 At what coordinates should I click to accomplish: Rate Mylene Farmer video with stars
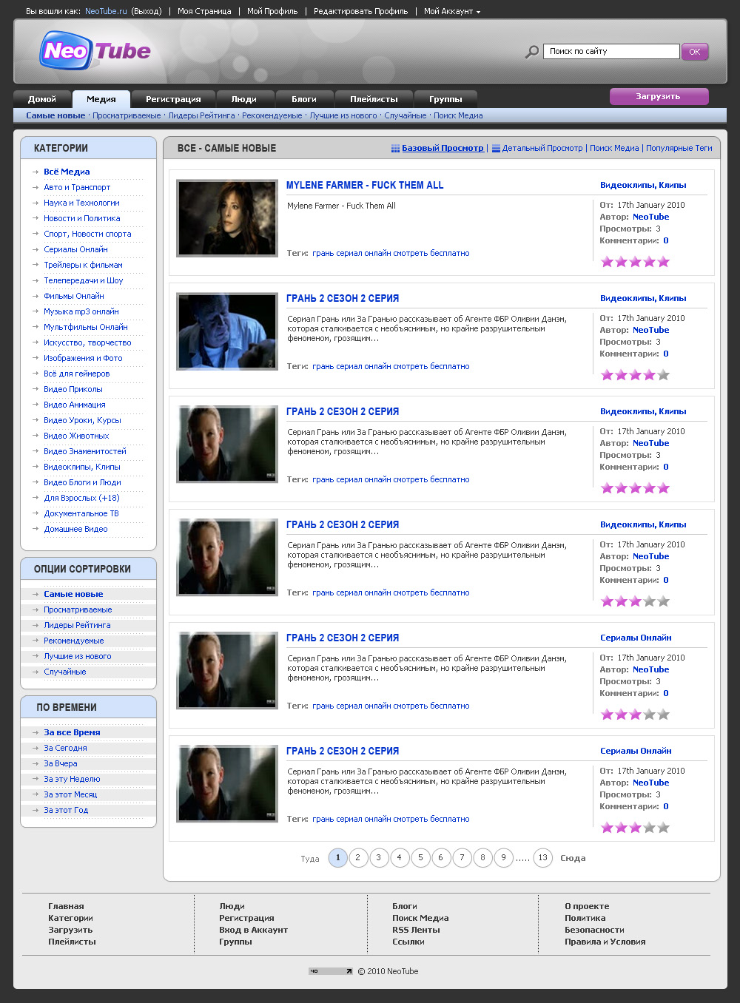(x=635, y=262)
